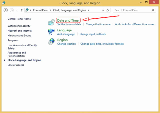This screenshot has height=113, width=160.
Task: Open Ease of Access category
Action: click(x=16, y=65)
